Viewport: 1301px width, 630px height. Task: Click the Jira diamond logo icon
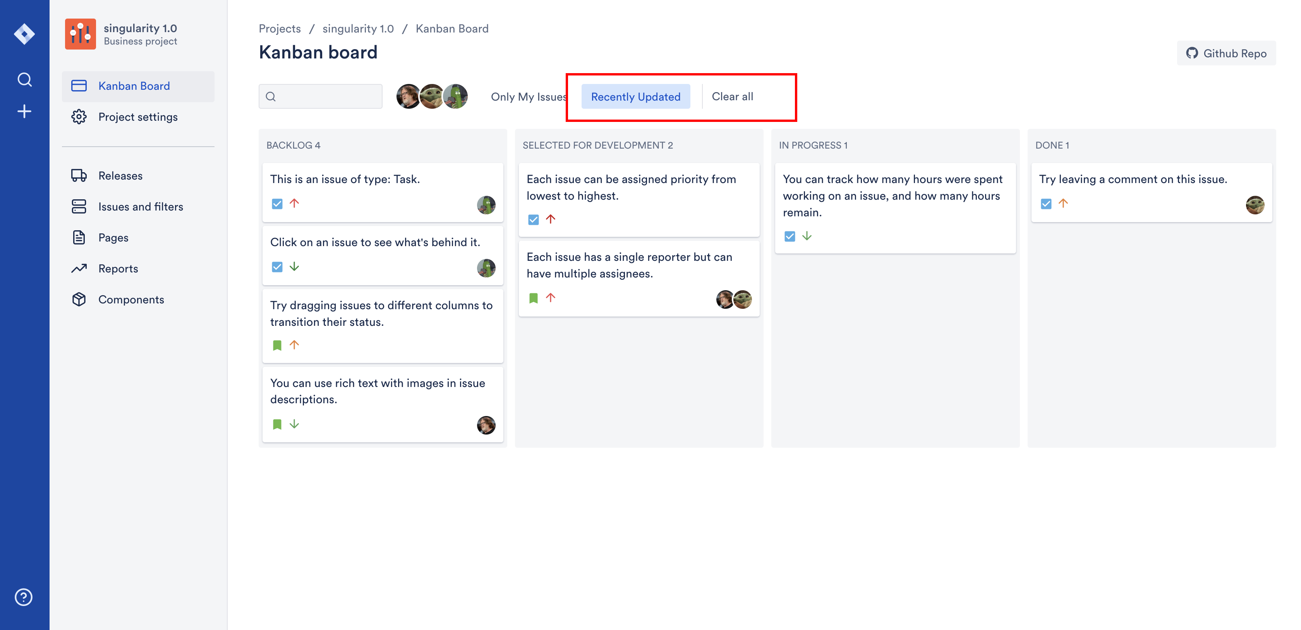[24, 34]
